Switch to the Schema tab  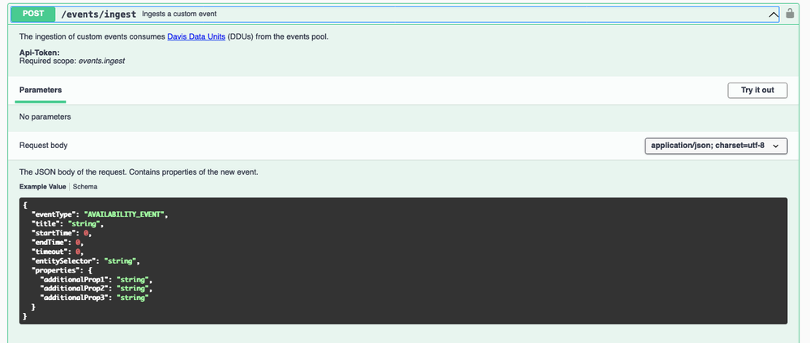[x=84, y=187]
